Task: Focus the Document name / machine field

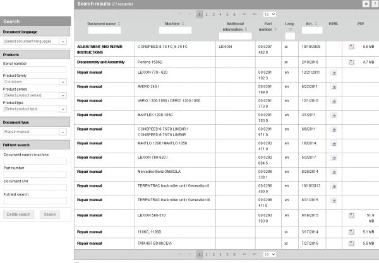Action: click(x=35, y=161)
